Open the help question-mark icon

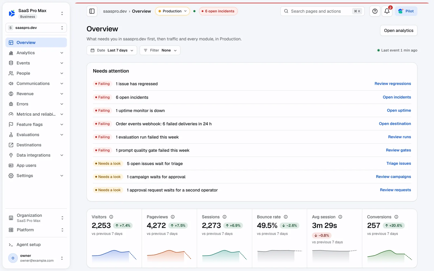pos(375,11)
